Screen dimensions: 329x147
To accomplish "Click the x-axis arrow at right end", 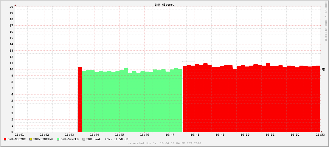I will coord(321,132).
